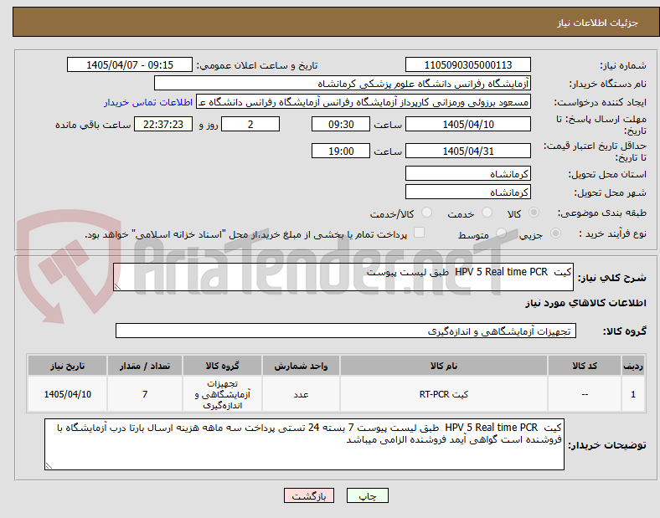Select the خدمت radio button
660x518 pixels.
click(487, 213)
